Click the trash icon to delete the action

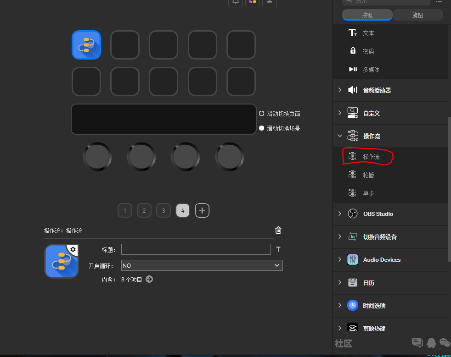278,230
